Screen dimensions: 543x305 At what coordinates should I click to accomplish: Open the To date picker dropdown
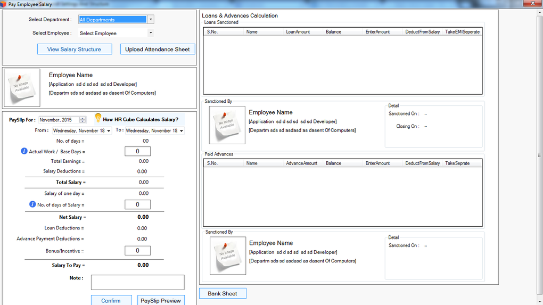[181, 130]
